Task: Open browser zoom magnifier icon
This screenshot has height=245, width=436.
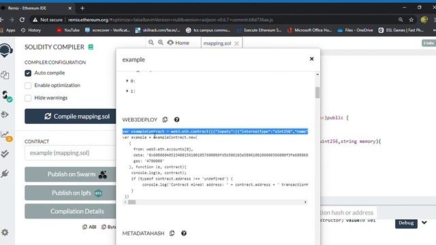Action: pyautogui.click(x=401, y=20)
